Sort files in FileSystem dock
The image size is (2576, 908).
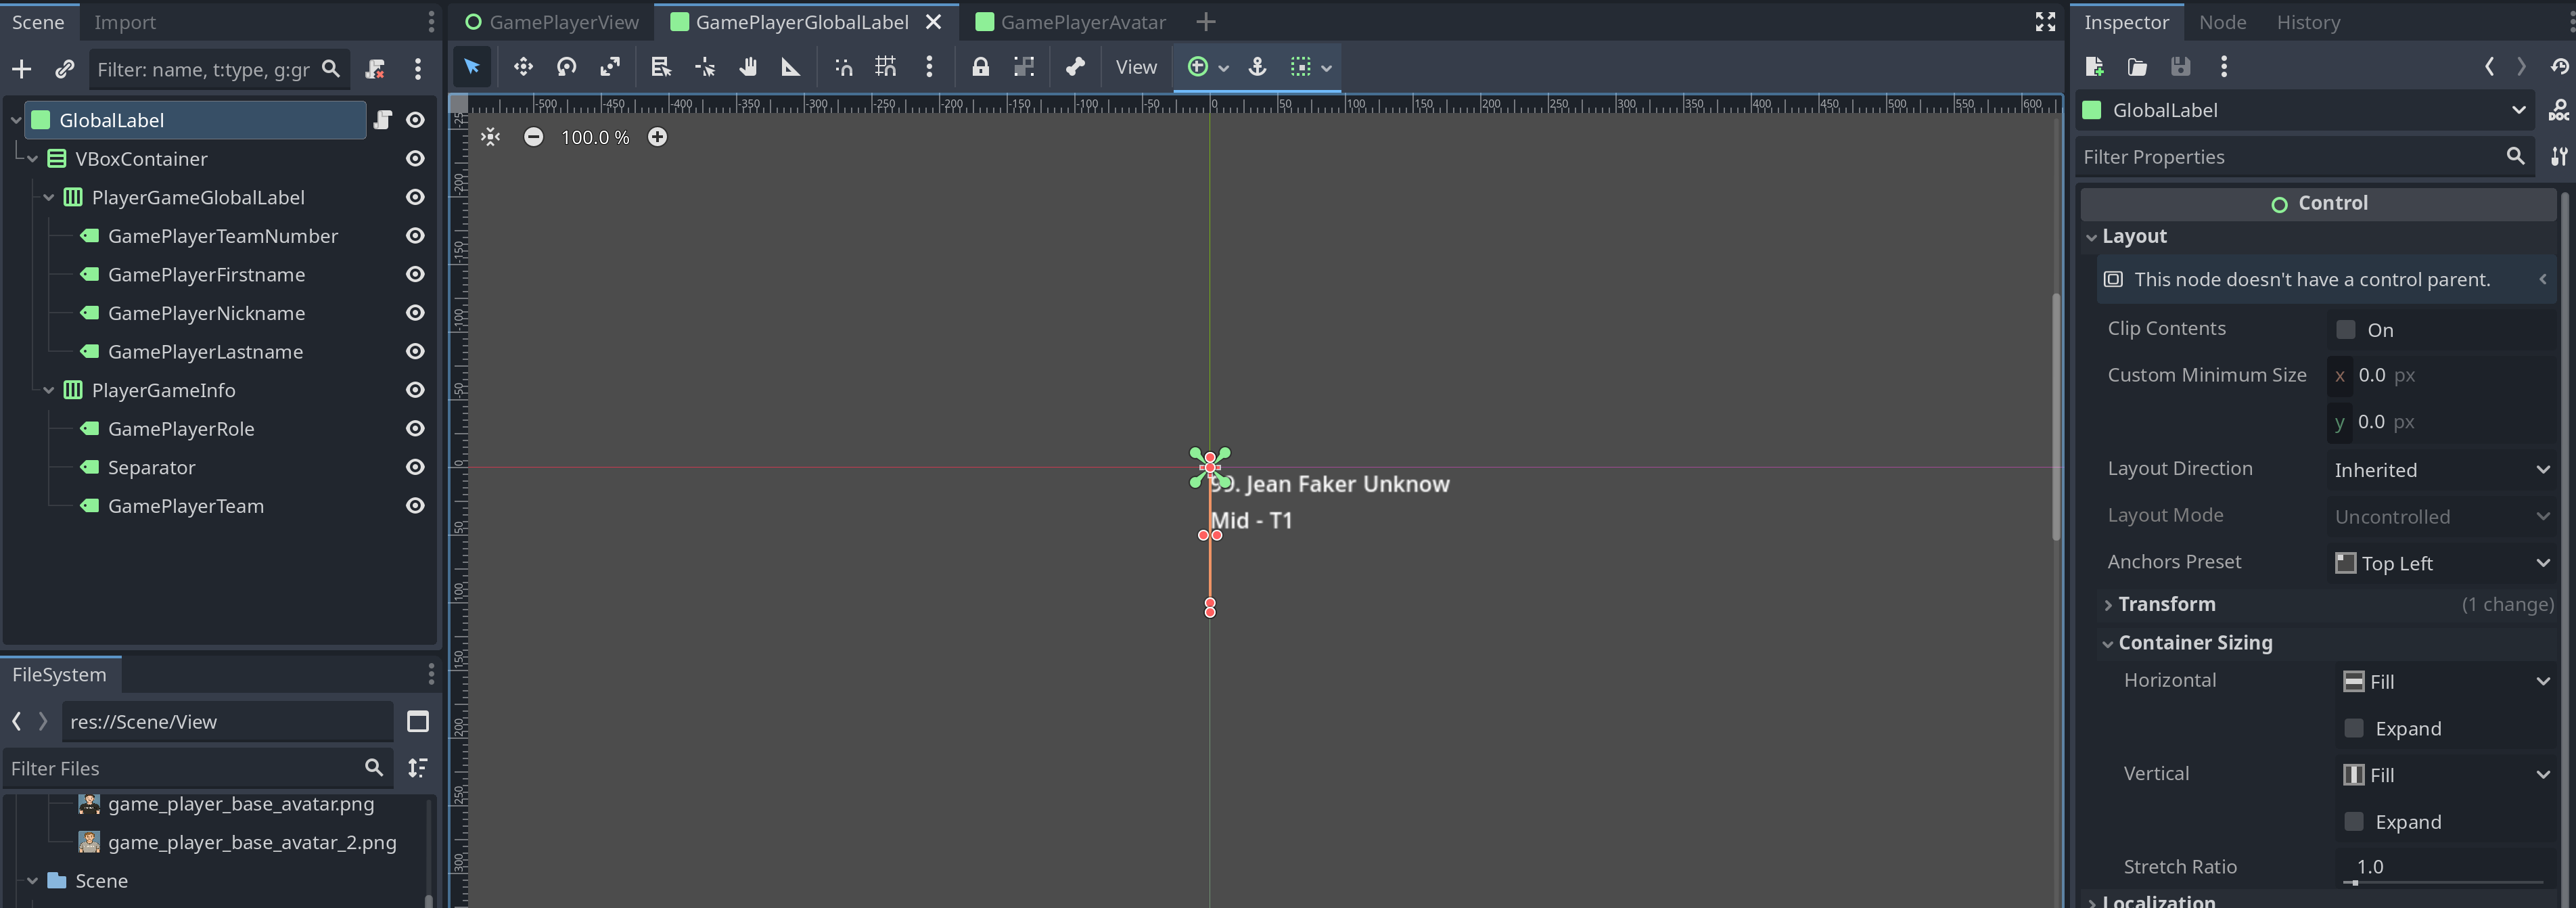point(418,768)
